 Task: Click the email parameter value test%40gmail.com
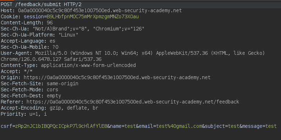(179, 126)
